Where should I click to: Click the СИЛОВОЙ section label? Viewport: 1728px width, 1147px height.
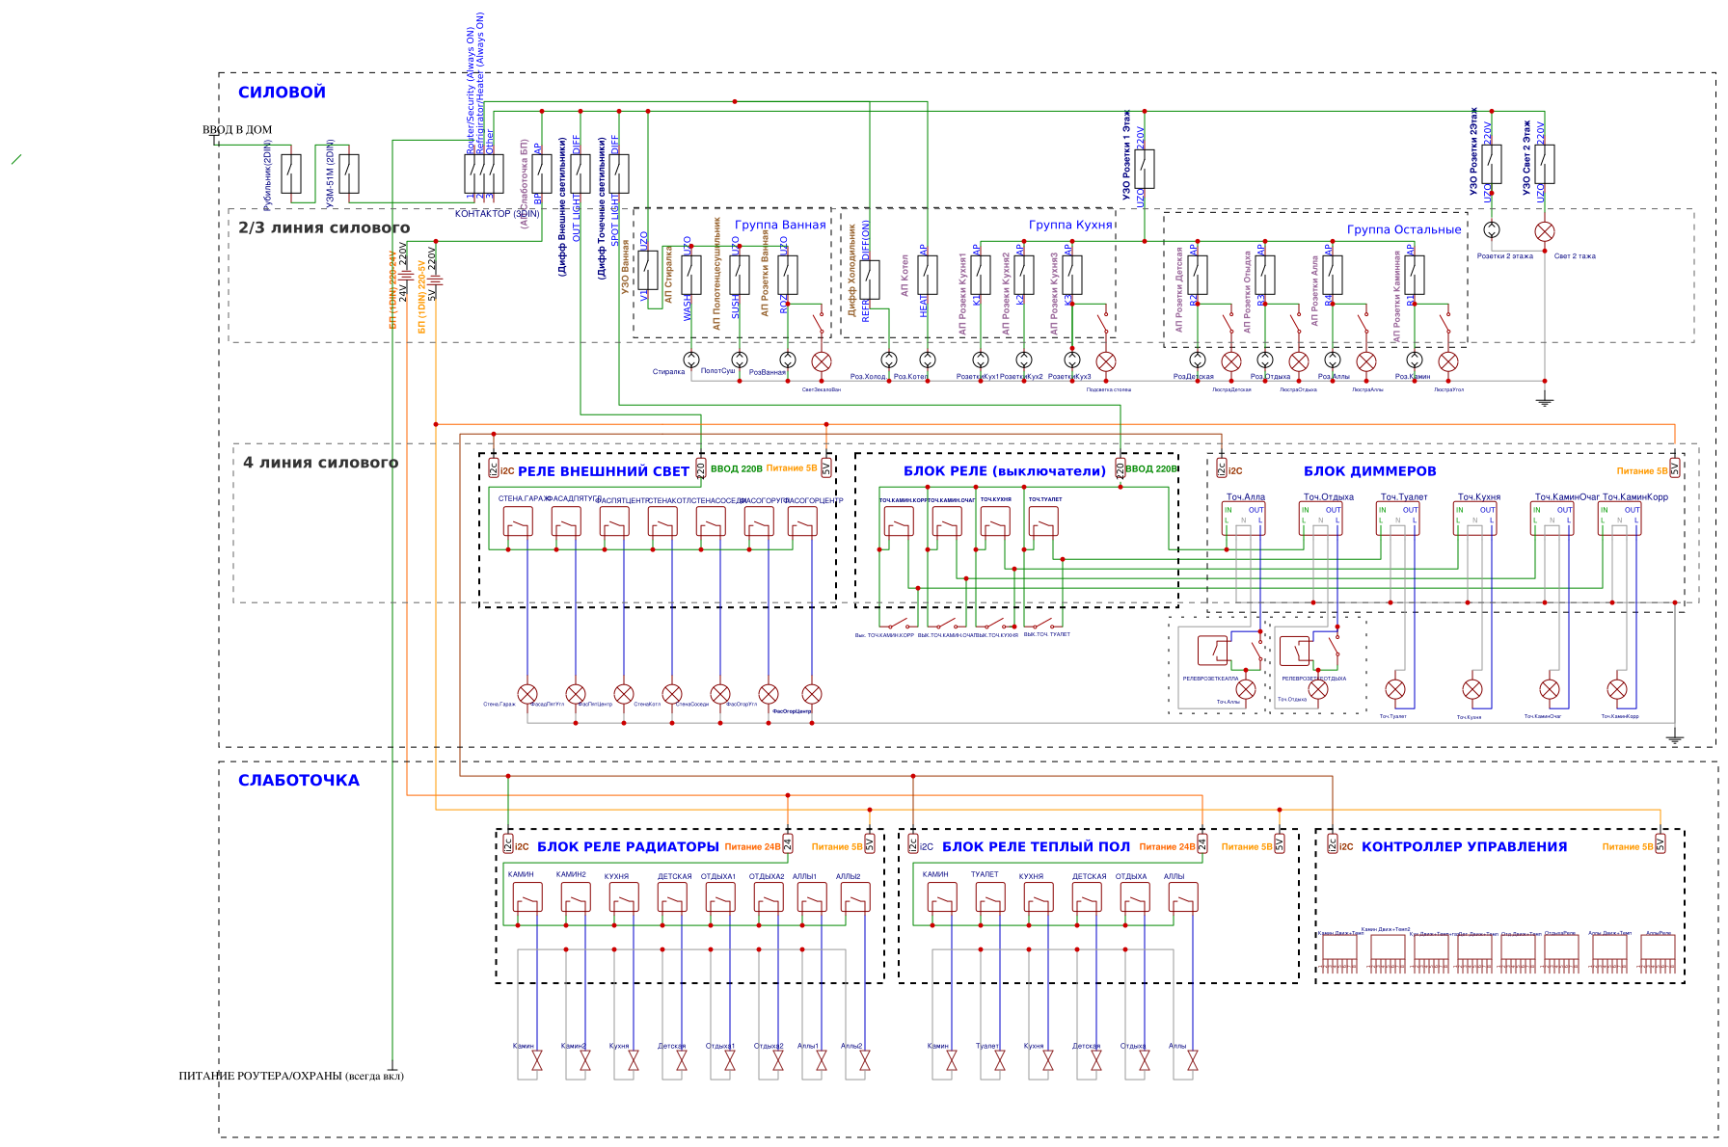pos(281,92)
